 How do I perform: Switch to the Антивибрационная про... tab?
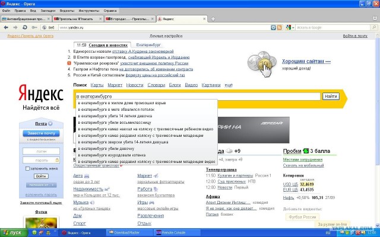(26, 19)
